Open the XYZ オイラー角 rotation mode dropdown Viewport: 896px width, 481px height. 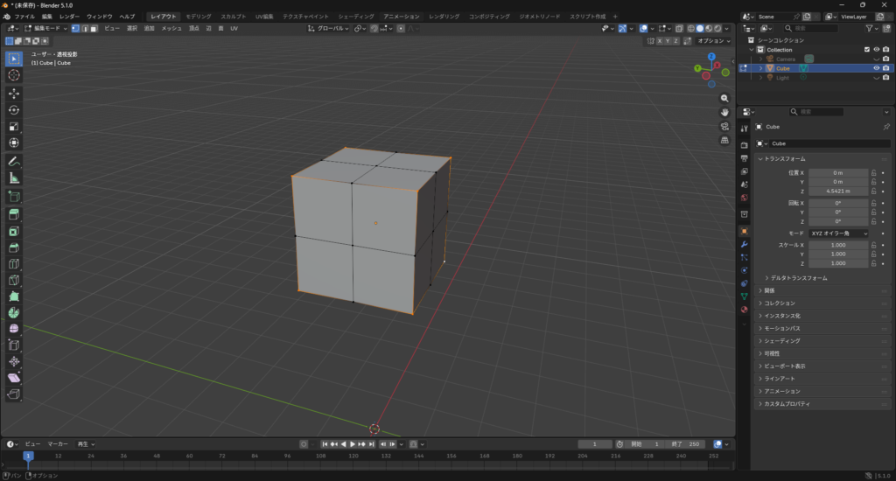tap(838, 234)
